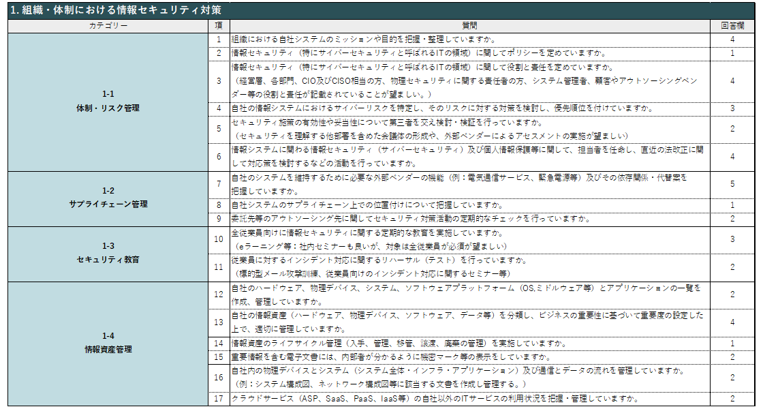Viewport: 763px width, 409px height.
Task: Select the answer cell for question 13
Action: tap(732, 322)
